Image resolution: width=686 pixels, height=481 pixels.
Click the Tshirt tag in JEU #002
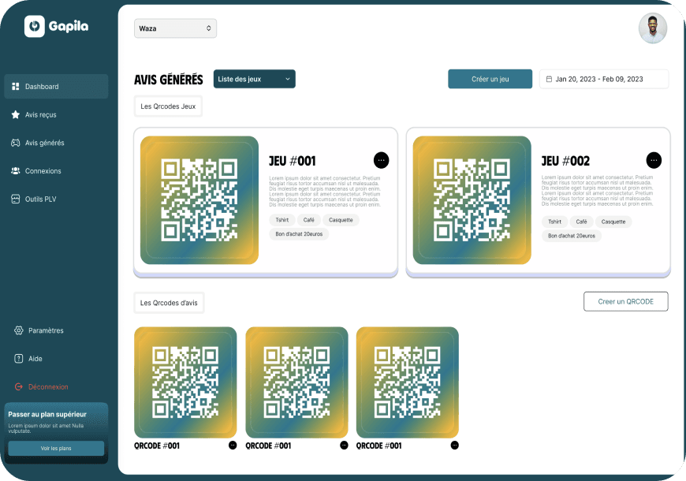555,222
